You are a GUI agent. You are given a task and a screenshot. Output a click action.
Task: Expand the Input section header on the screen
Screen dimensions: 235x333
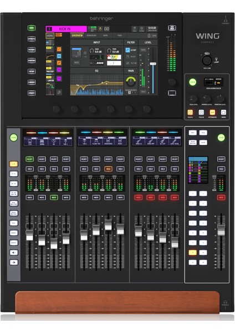tap(96, 43)
